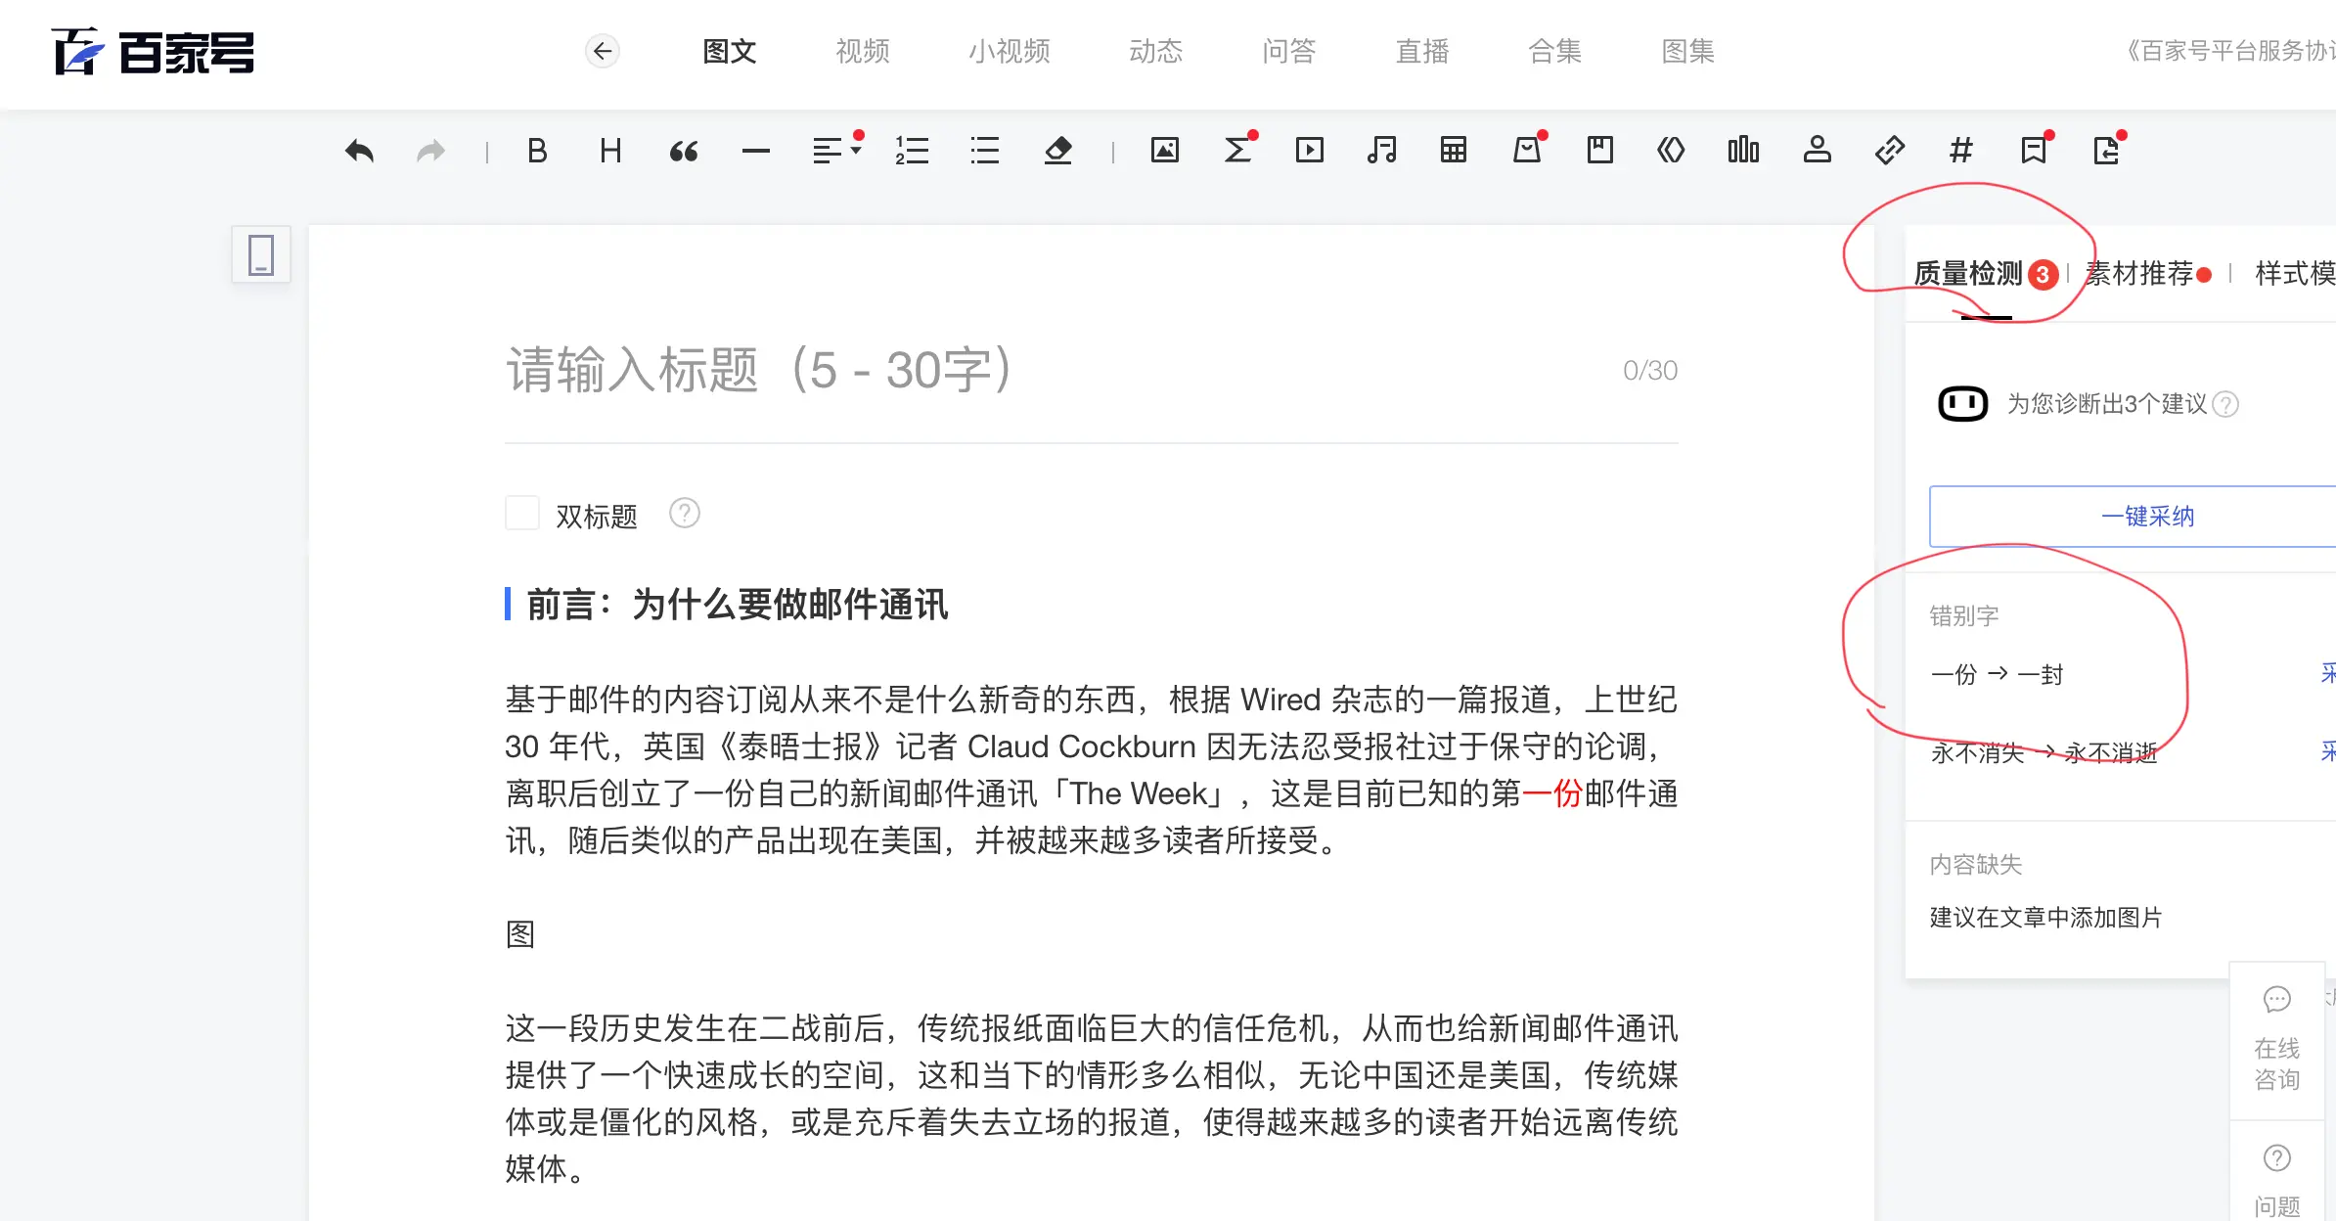Click the person profile toolbar icon
The height and width of the screenshot is (1221, 2336).
click(x=1818, y=151)
